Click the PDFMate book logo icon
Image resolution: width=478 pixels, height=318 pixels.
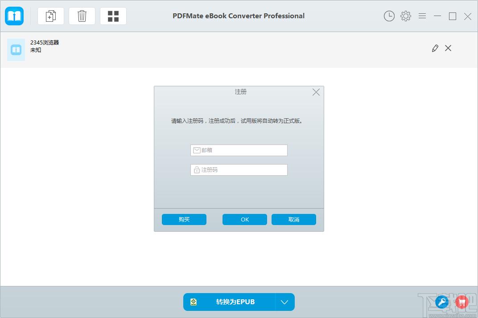[14, 16]
